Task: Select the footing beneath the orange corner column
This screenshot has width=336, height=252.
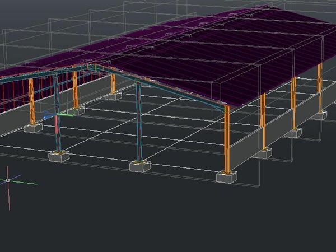Action: pyautogui.click(x=227, y=177)
